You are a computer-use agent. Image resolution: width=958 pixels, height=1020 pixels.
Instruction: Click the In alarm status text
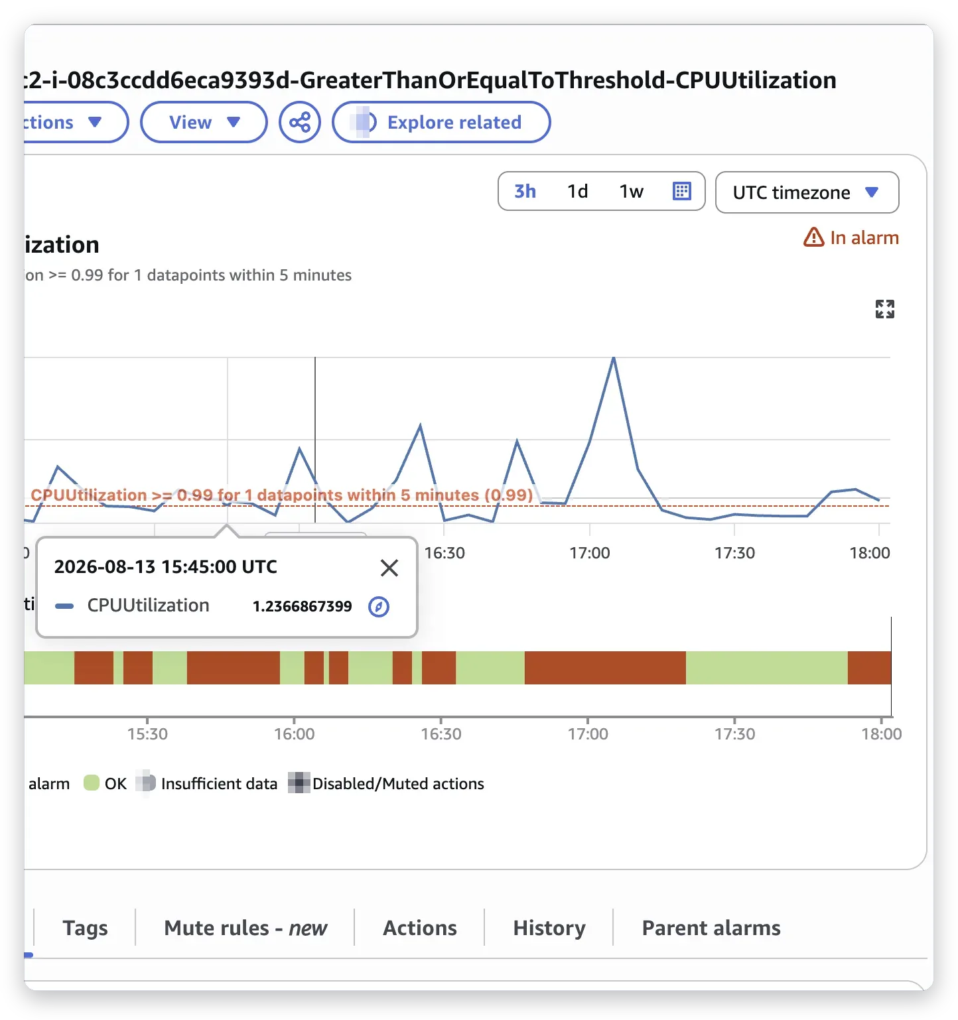coord(864,237)
